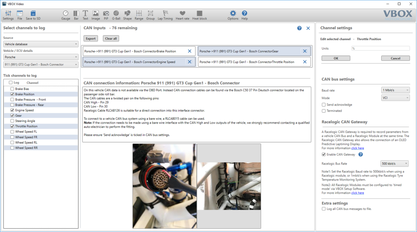Add a Bar element
The height and width of the screenshot is (232, 417).
coord(76,16)
